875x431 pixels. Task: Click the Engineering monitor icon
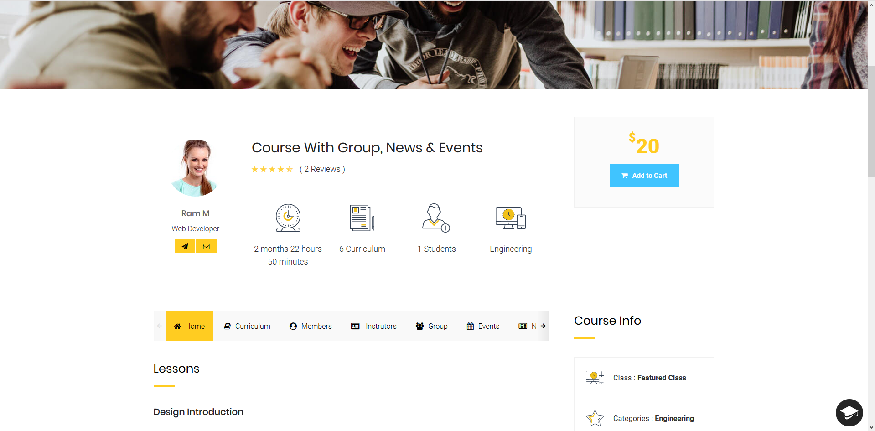point(511,218)
